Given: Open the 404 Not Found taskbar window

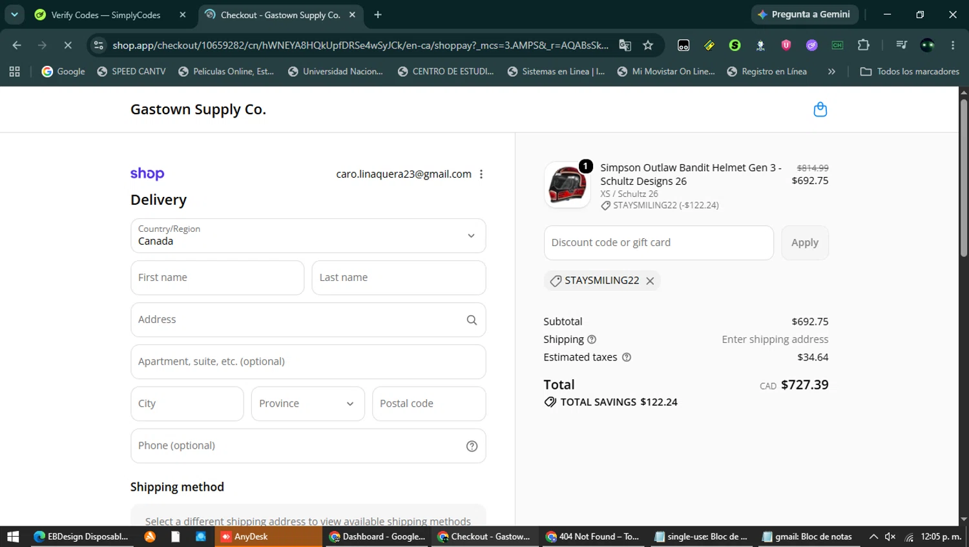Looking at the screenshot, I should click(592, 537).
